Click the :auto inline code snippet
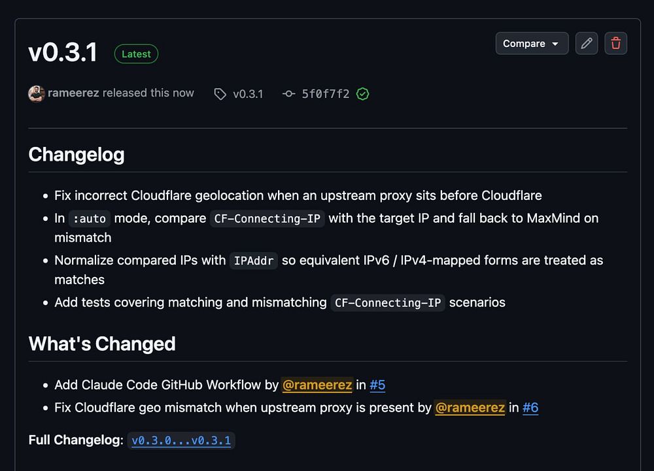Image resolution: width=654 pixels, height=471 pixels. tap(90, 219)
